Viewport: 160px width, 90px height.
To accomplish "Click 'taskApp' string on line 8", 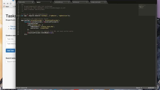I will [x=44, y=15].
